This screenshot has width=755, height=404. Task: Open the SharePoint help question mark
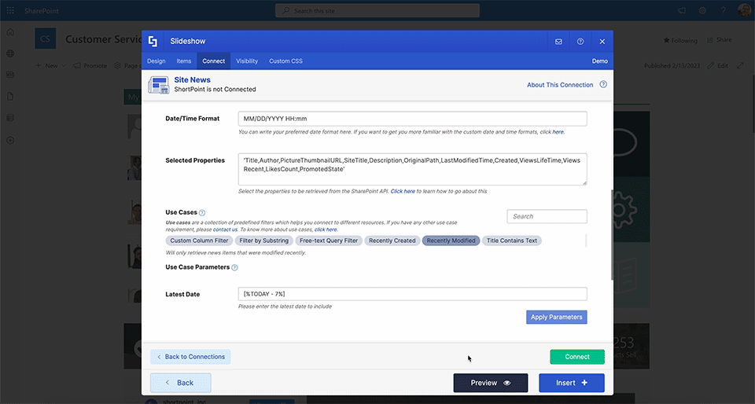724,10
